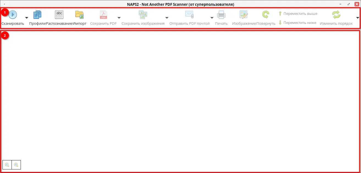361x173 pixels.
Task: Open the window menu in the title bar corner
Action: 4,4
